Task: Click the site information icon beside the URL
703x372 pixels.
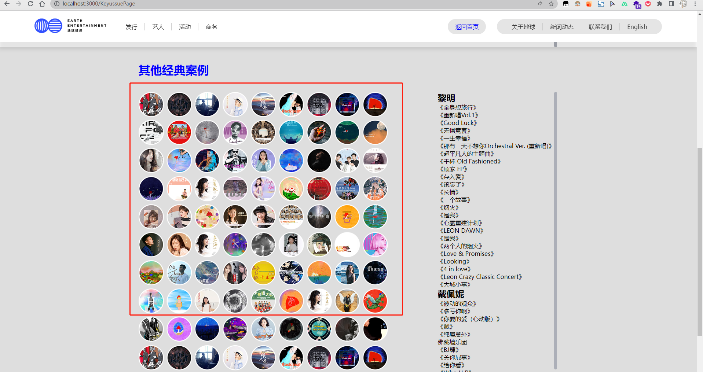Action: pyautogui.click(x=56, y=4)
